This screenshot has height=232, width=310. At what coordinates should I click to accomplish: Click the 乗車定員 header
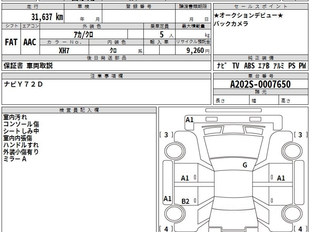click(159, 26)
